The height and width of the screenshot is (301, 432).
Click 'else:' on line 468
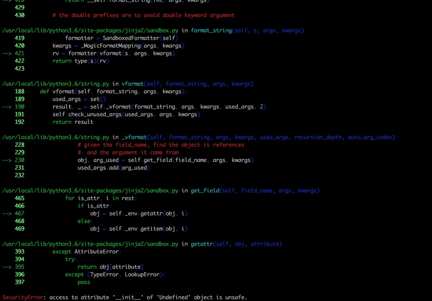(x=85, y=221)
